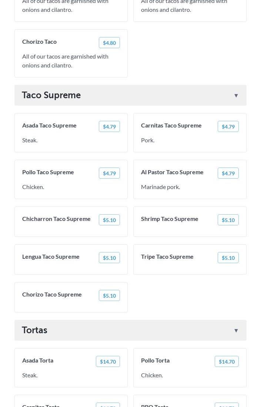Select the Pollo Torta price button
Image resolution: width=261 pixels, height=407 pixels.
pyautogui.click(x=227, y=361)
